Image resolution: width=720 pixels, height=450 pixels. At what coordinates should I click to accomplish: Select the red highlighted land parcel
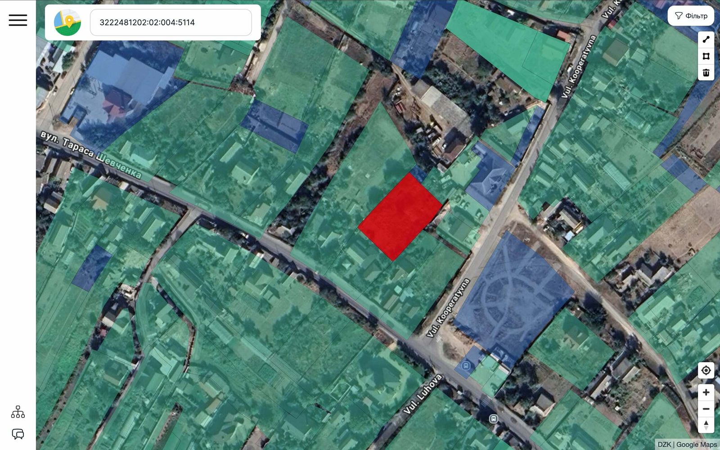(x=400, y=216)
